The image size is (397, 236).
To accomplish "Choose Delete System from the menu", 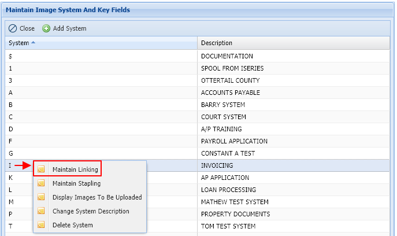I will click(x=72, y=225).
